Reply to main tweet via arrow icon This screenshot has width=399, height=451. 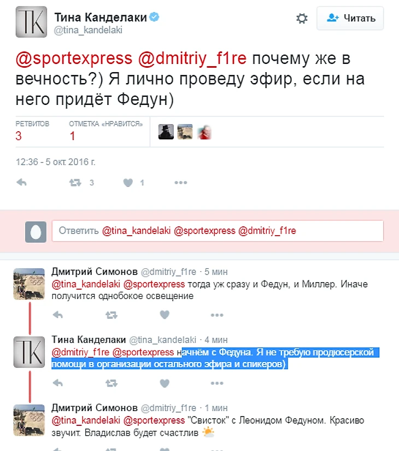21,183
